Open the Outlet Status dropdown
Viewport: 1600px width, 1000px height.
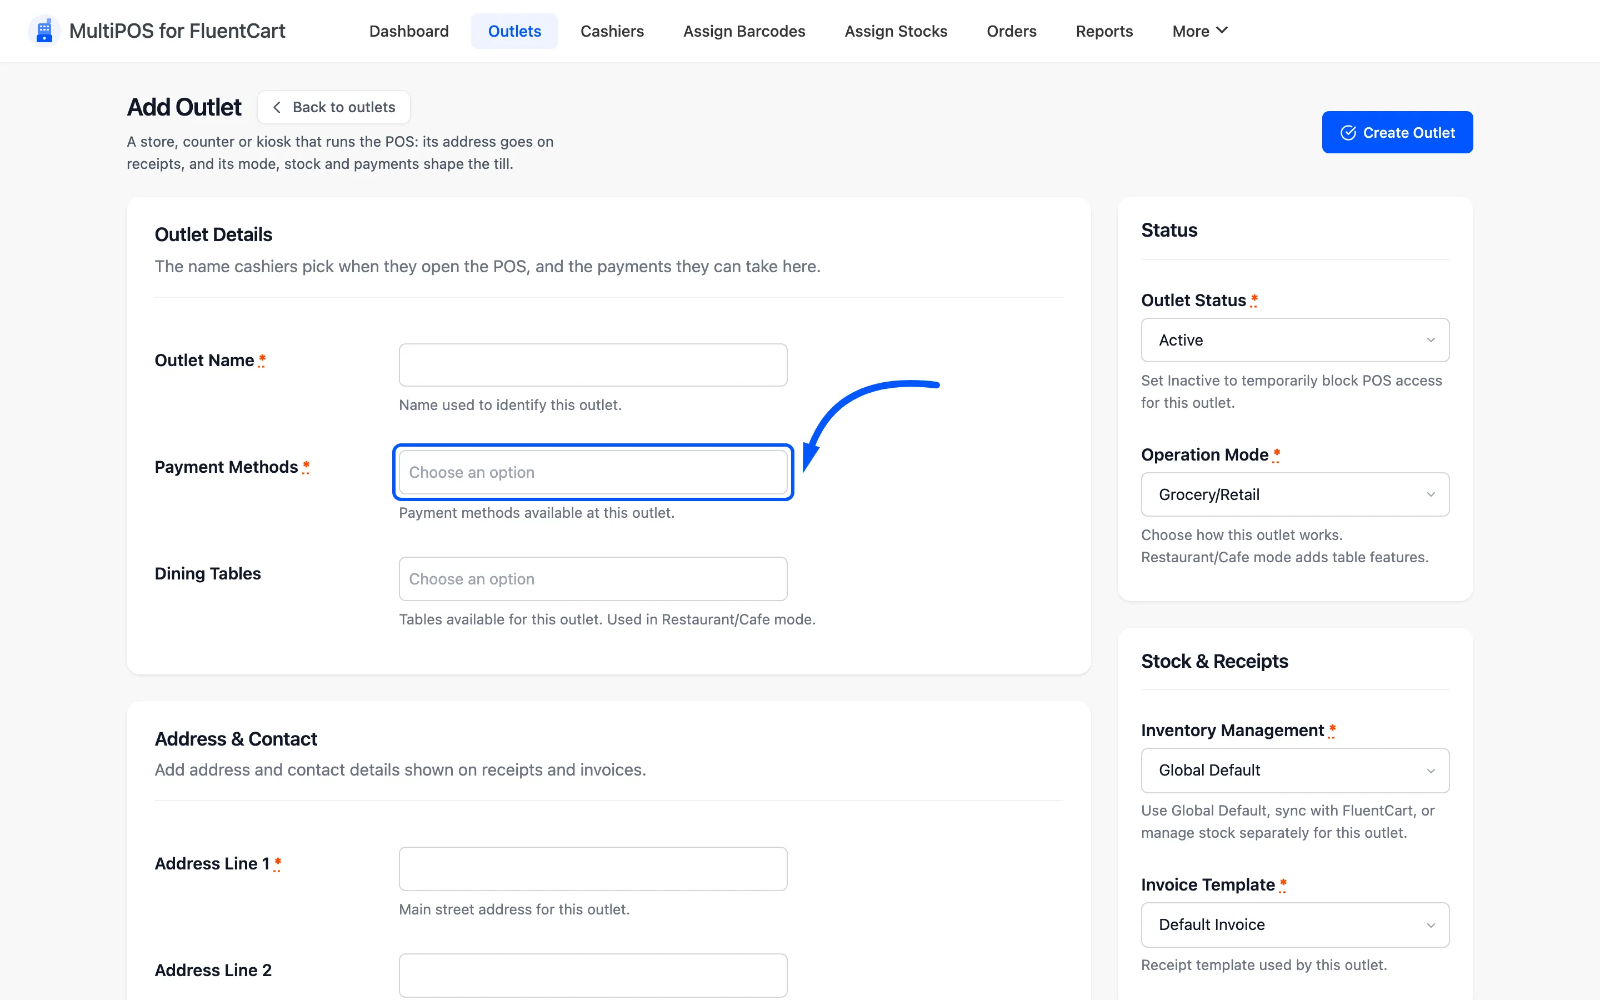coord(1294,340)
